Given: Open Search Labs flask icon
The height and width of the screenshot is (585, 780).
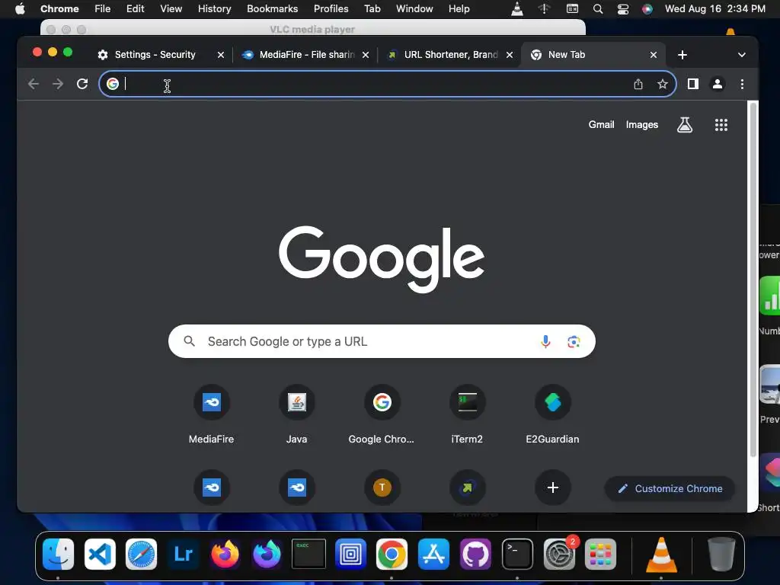Looking at the screenshot, I should (685, 125).
